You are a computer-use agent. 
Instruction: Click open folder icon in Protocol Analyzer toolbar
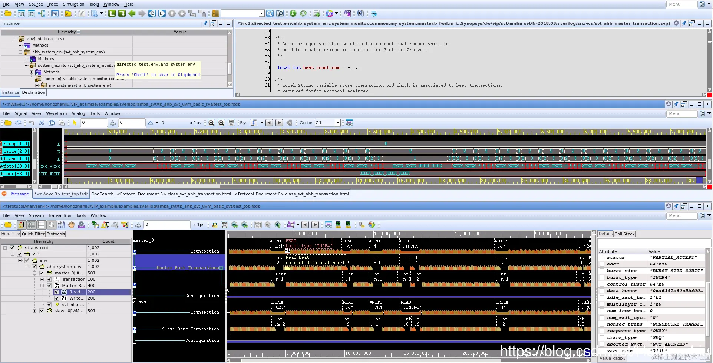[8, 225]
